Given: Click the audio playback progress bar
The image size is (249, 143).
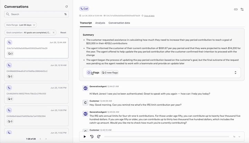Looking at the screenshot, I should click(167, 136).
